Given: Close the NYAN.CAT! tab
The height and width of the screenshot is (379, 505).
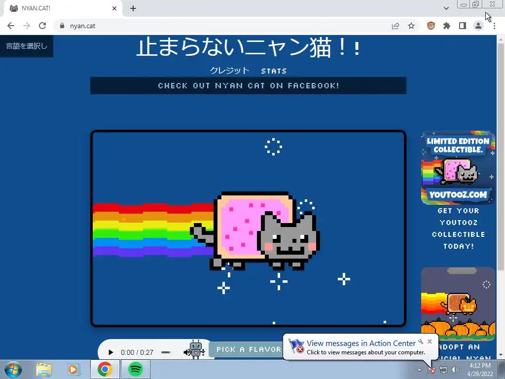Looking at the screenshot, I should click(114, 8).
